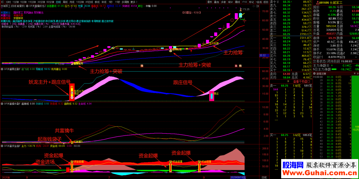
Task: Toggle the panel layout icon left of 分时
Action: point(2,2)
